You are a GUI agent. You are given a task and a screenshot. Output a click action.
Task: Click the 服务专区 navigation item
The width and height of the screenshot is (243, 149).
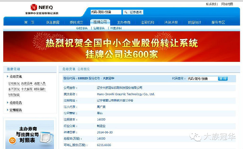tap(218, 23)
